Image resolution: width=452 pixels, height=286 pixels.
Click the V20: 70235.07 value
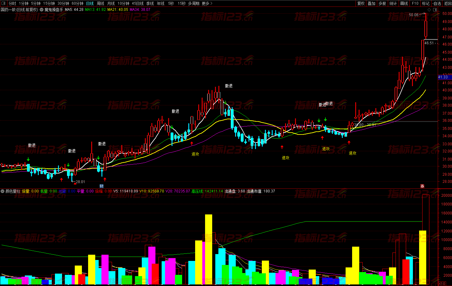tap(177, 191)
